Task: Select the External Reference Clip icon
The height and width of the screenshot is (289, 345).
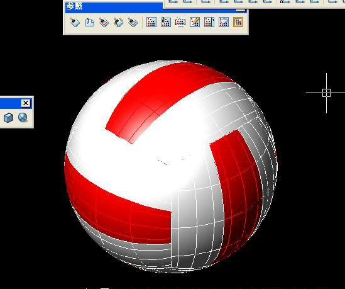Action: point(104,23)
